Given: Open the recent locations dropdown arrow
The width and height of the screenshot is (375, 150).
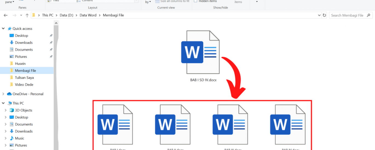Looking at the screenshot, I should click(x=21, y=15).
